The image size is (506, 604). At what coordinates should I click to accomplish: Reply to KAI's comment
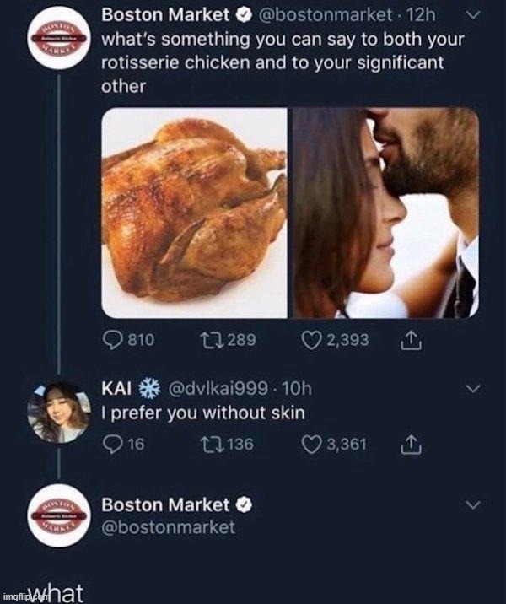point(110,444)
